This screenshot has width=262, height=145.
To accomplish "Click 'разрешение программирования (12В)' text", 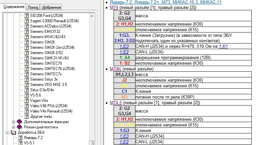I will pyautogui.click(x=173, y=58).
